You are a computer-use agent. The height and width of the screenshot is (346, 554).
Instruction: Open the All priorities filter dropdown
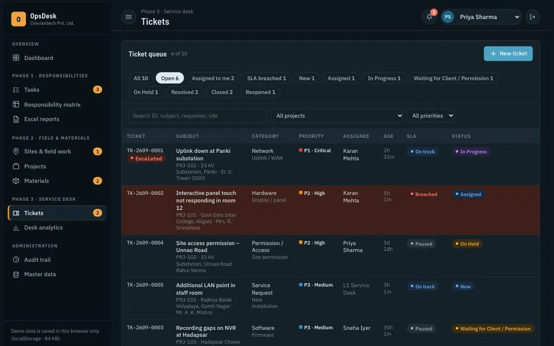pyautogui.click(x=431, y=116)
